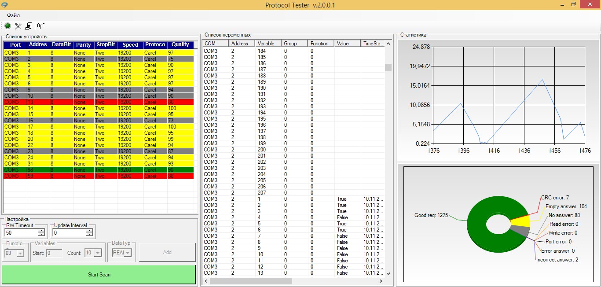Viewport: 601px width, 287px height.
Task: Click the DataBit column header
Action: (61, 44)
